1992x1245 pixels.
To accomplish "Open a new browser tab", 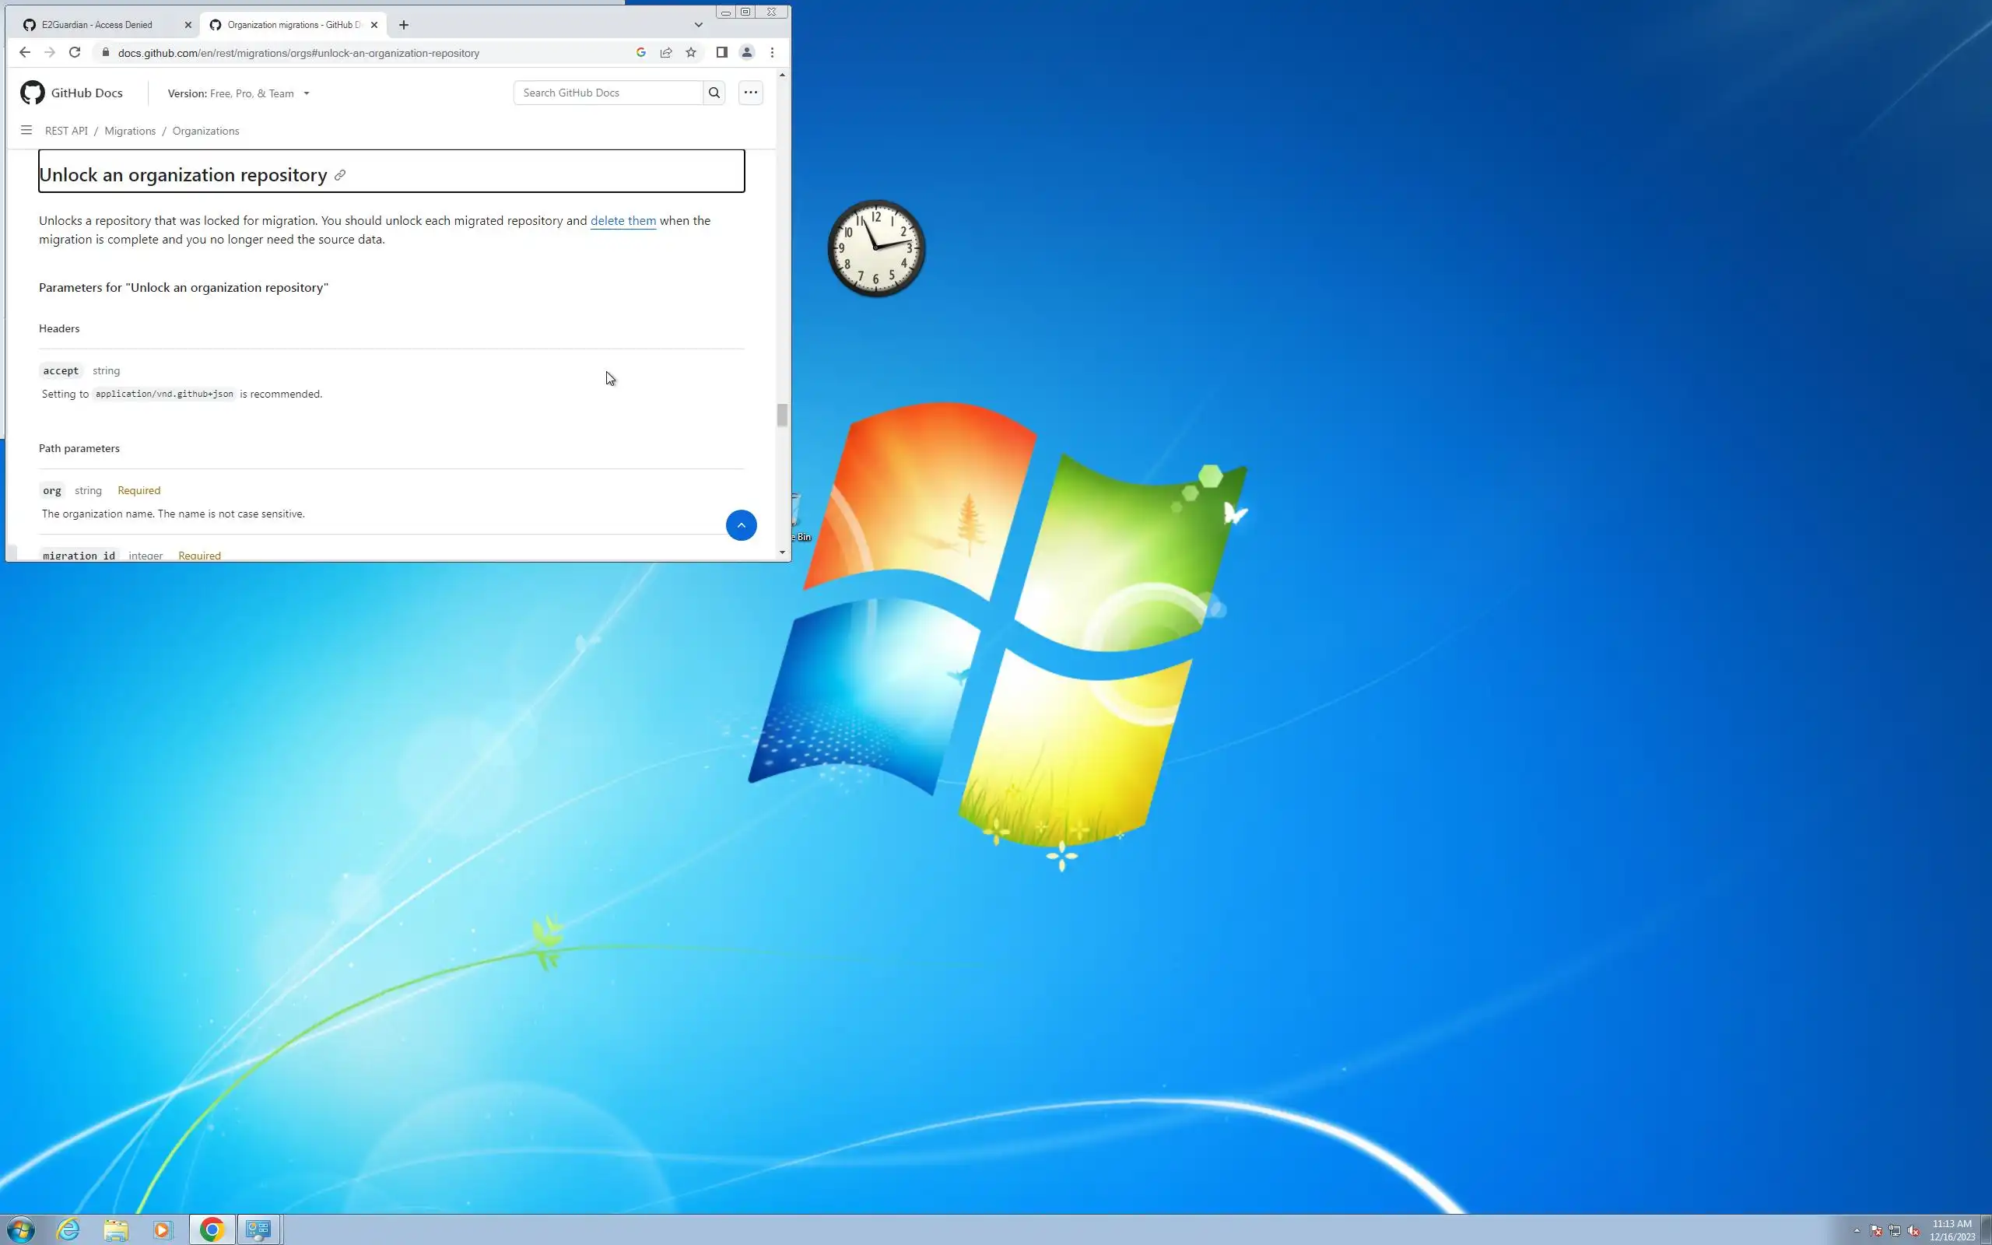I will 403,25.
